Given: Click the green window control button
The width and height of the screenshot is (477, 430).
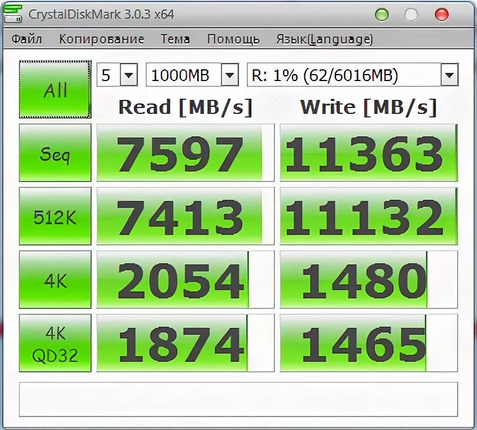Looking at the screenshot, I should [x=382, y=14].
